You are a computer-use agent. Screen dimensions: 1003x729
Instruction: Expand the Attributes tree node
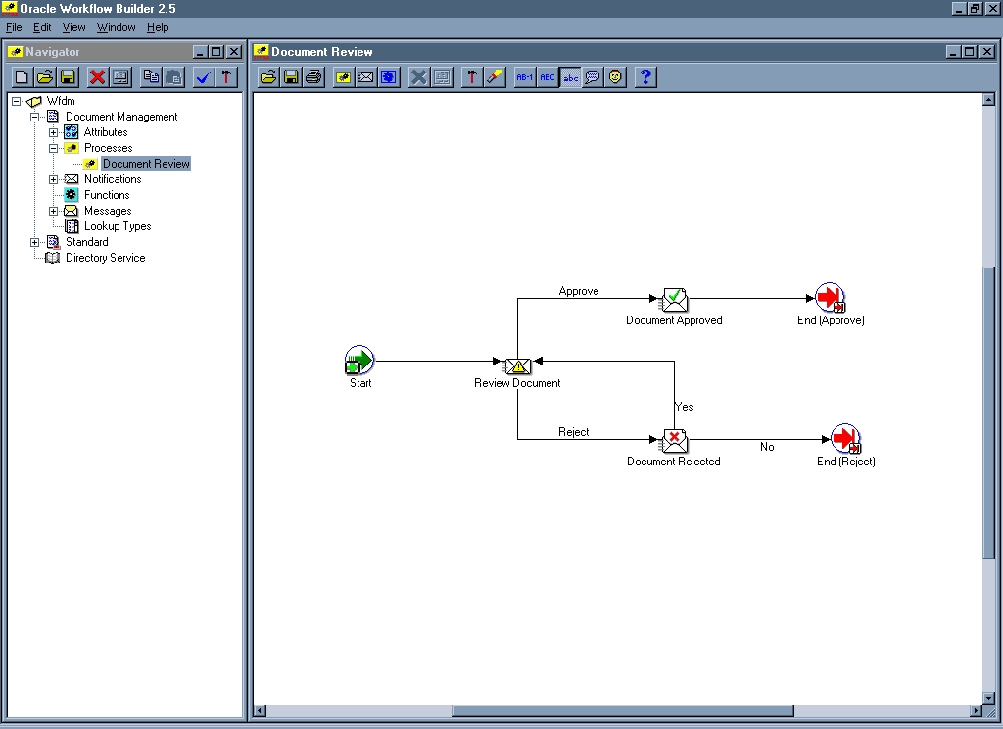(54, 132)
